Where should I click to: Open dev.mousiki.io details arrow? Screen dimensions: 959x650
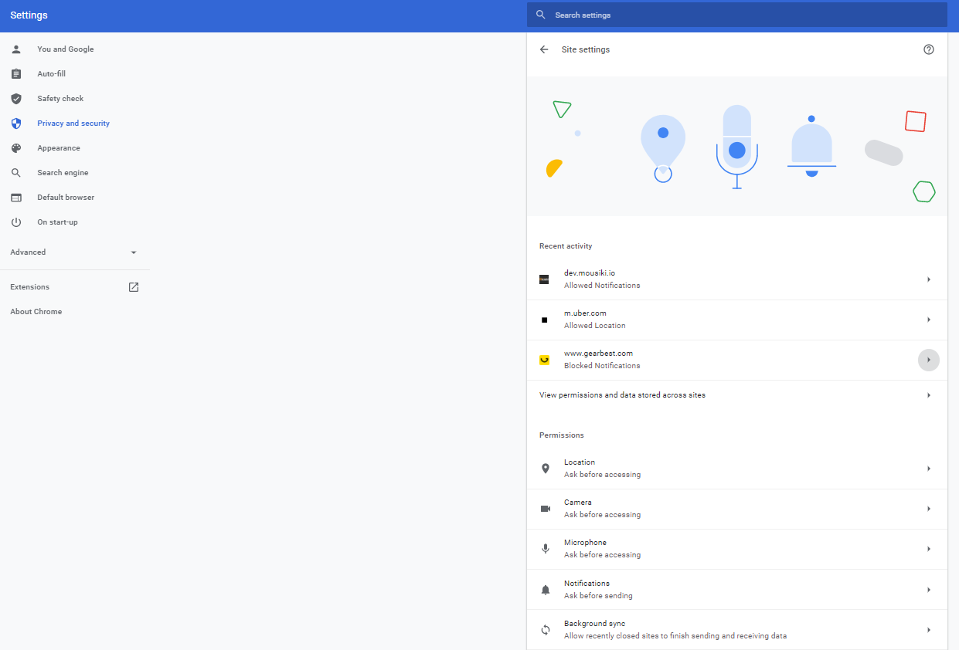pos(929,279)
